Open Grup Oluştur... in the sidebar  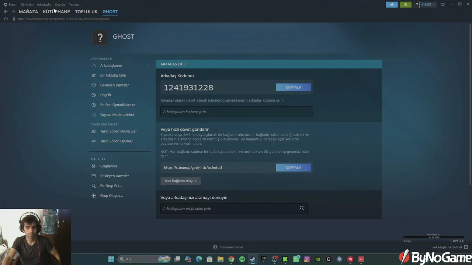(x=111, y=196)
